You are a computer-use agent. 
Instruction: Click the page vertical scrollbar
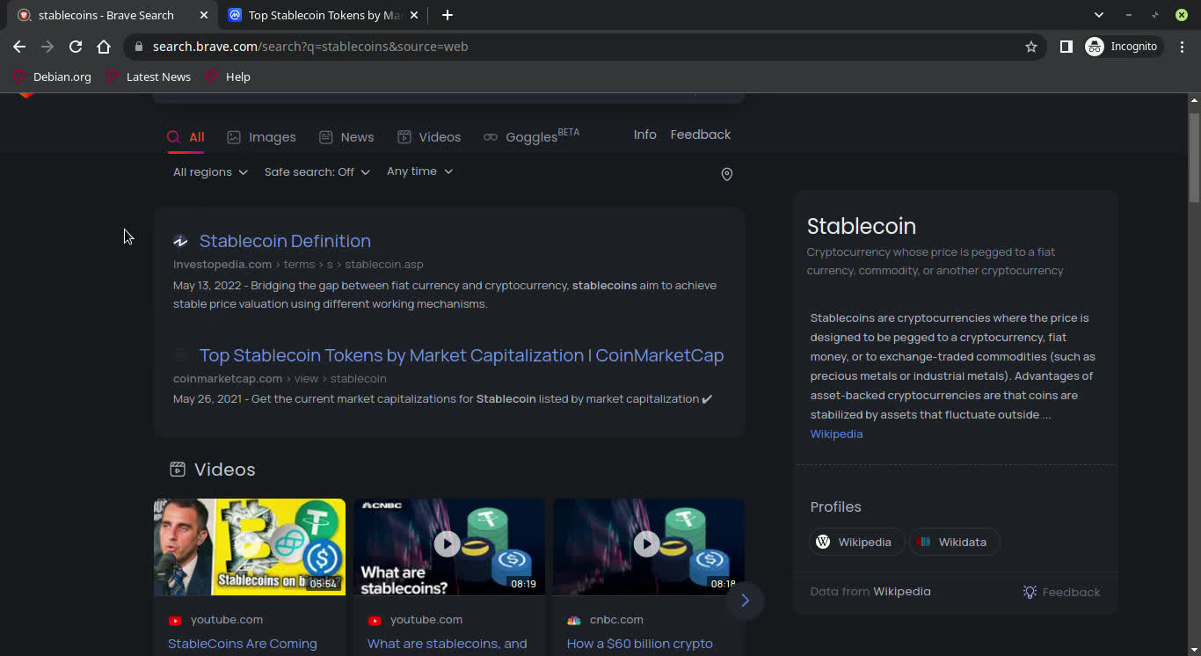click(x=1194, y=157)
